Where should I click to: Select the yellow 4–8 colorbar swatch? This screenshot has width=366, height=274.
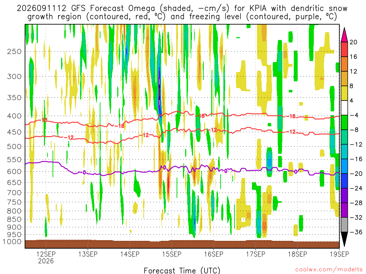(344, 93)
